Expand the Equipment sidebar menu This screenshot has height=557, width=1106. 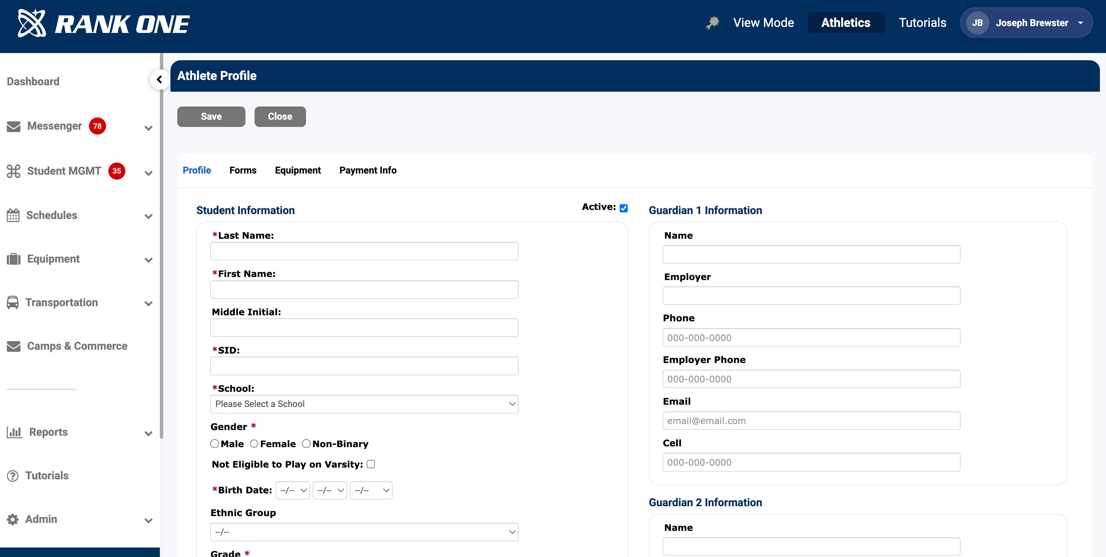[x=148, y=260]
